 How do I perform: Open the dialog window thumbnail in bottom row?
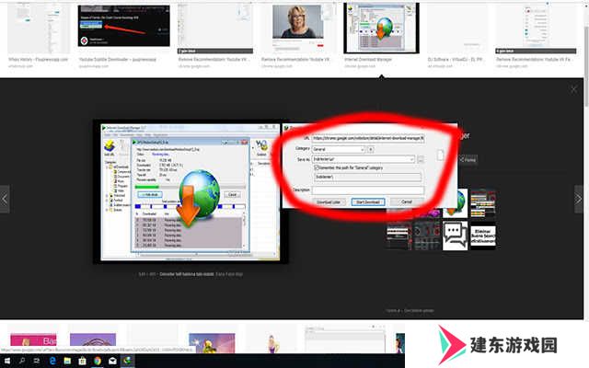pyautogui.click(x=344, y=339)
